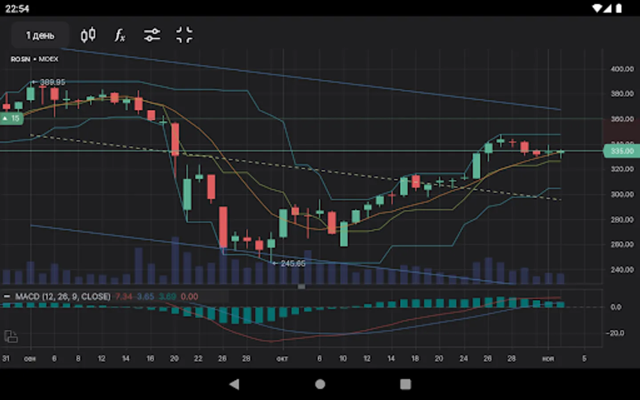
Task: Tap the 360.00 price axis label
Action: point(622,119)
